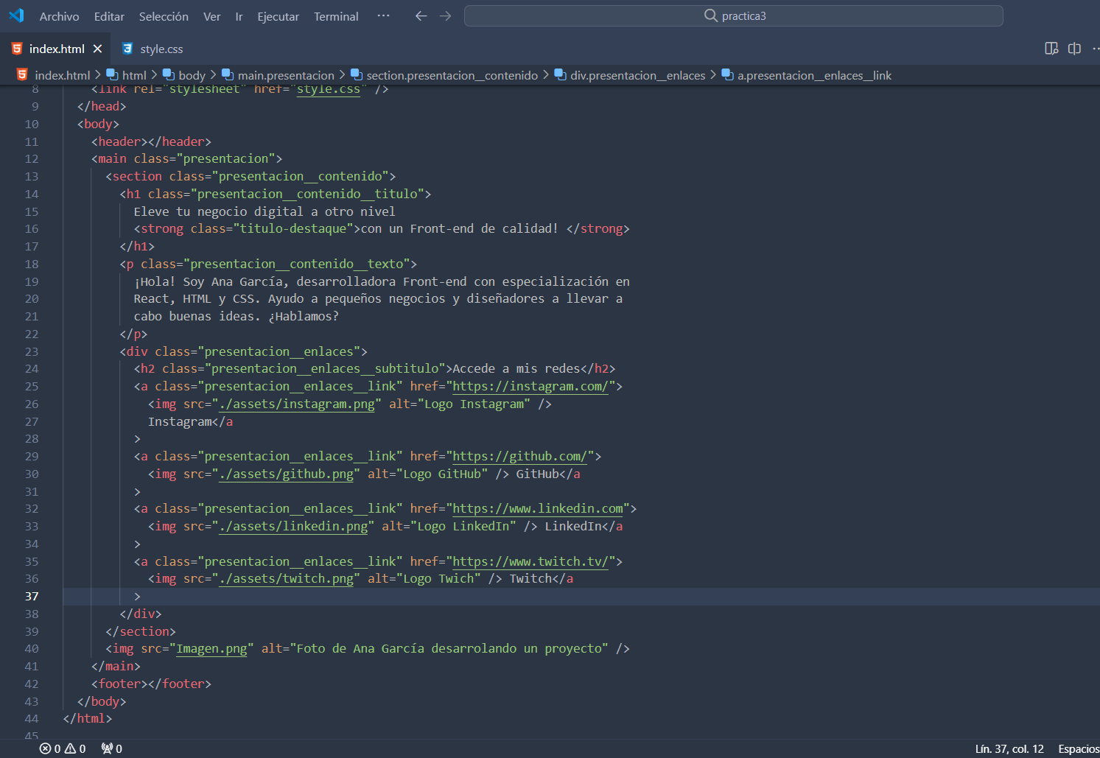Follow the github.com href link
1100x758 pixels.
(x=519, y=456)
